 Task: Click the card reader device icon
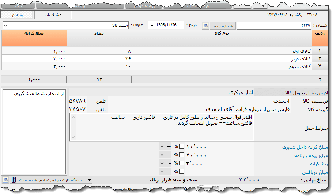(x=14, y=180)
